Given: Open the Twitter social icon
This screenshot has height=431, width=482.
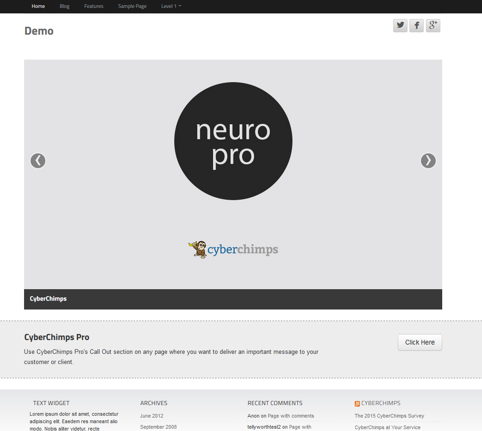Looking at the screenshot, I should click(400, 25).
